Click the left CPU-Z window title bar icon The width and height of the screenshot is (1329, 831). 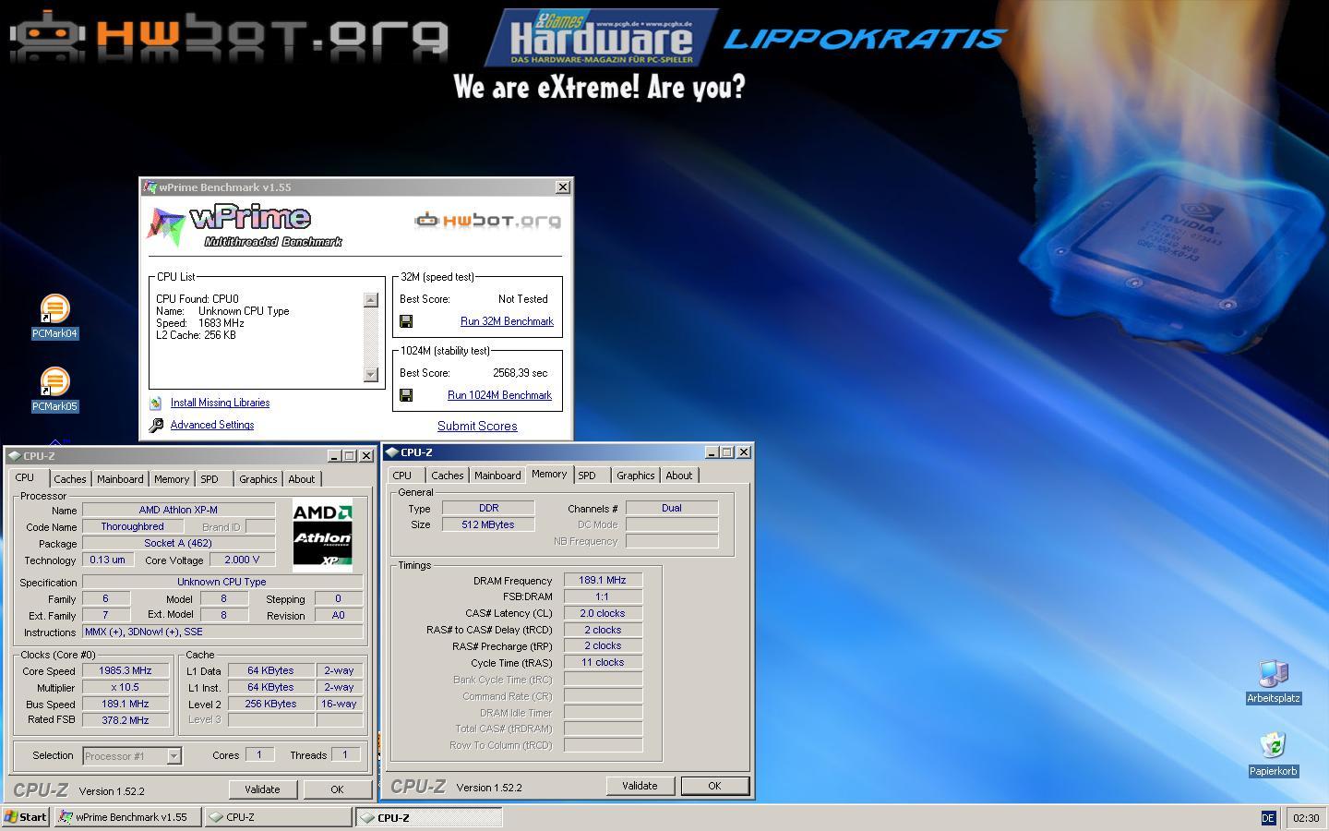point(14,456)
